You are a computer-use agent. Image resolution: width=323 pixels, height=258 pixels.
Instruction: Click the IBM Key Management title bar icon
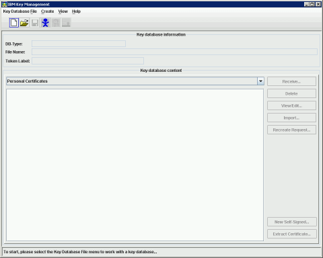point(4,4)
